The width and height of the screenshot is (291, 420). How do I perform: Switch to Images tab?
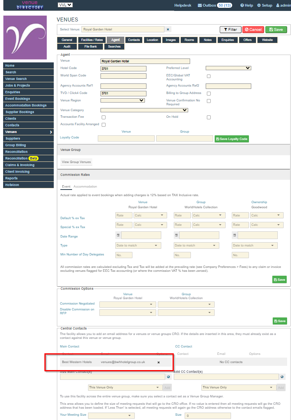point(171,40)
